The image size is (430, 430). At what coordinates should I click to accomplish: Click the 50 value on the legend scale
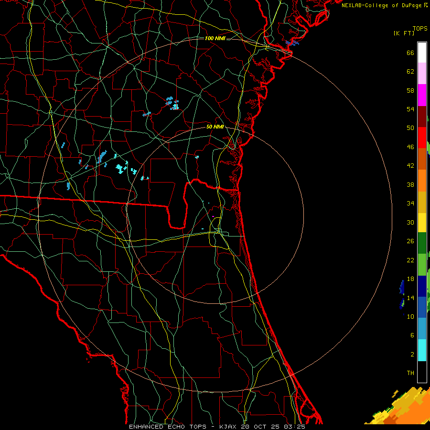pyautogui.click(x=410, y=128)
